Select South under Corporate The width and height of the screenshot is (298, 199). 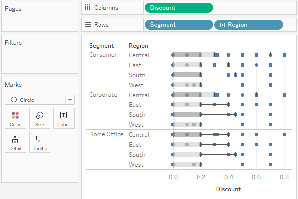[x=137, y=114]
